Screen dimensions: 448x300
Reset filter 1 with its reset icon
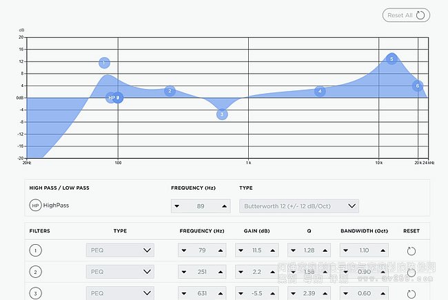[x=411, y=251]
